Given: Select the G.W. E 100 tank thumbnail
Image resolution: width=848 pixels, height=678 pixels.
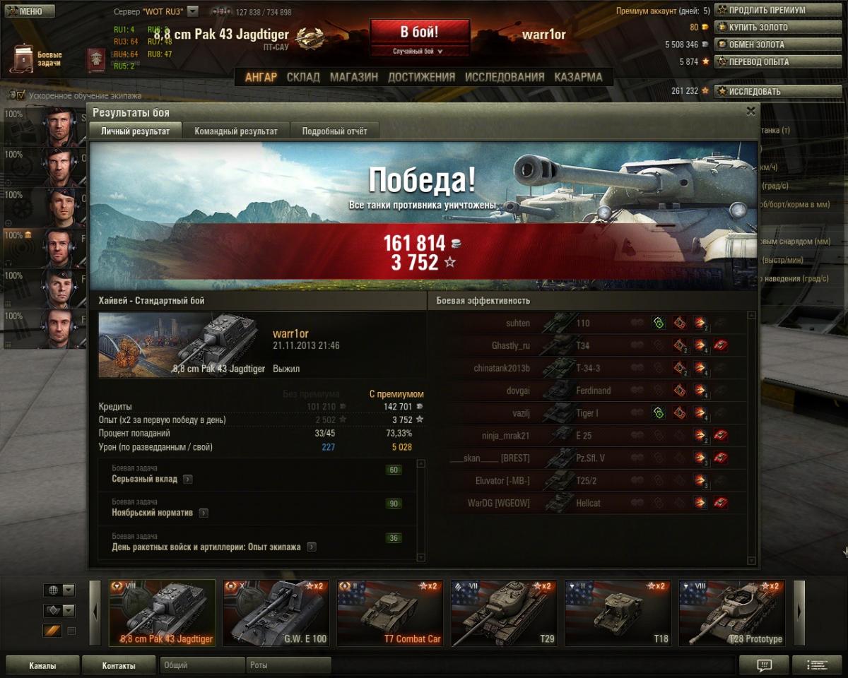Looking at the screenshot, I should 276,613.
